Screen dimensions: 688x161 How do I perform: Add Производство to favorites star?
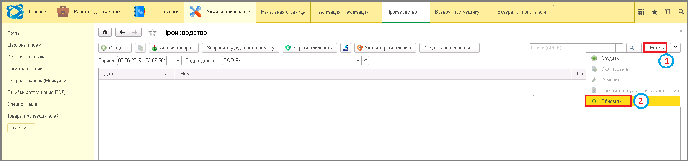(153, 33)
